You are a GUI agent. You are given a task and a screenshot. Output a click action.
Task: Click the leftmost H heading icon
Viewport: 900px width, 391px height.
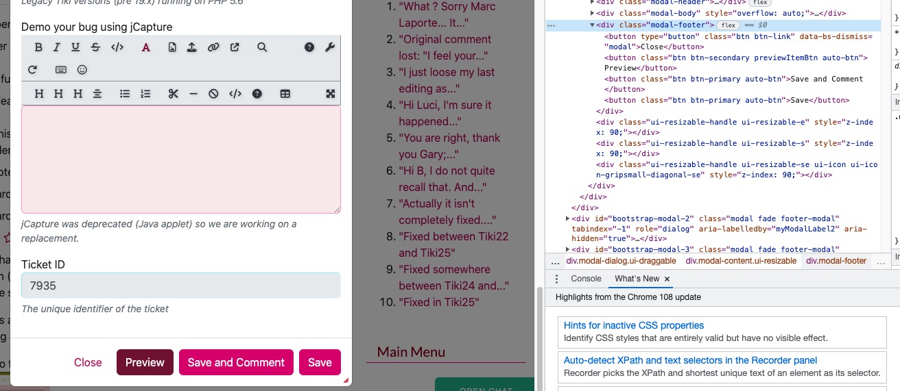point(39,94)
